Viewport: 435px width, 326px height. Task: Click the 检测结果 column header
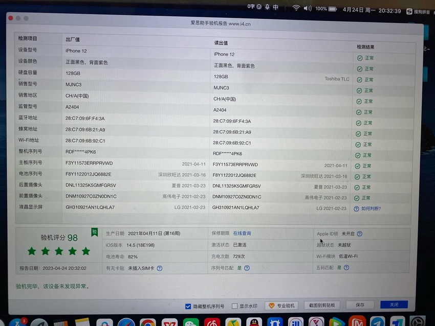point(365,47)
